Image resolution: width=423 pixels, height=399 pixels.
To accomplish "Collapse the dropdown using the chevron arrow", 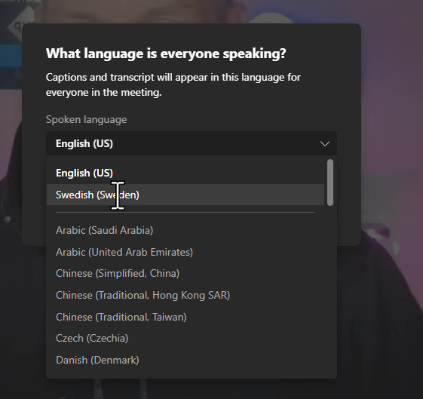I will pos(325,144).
